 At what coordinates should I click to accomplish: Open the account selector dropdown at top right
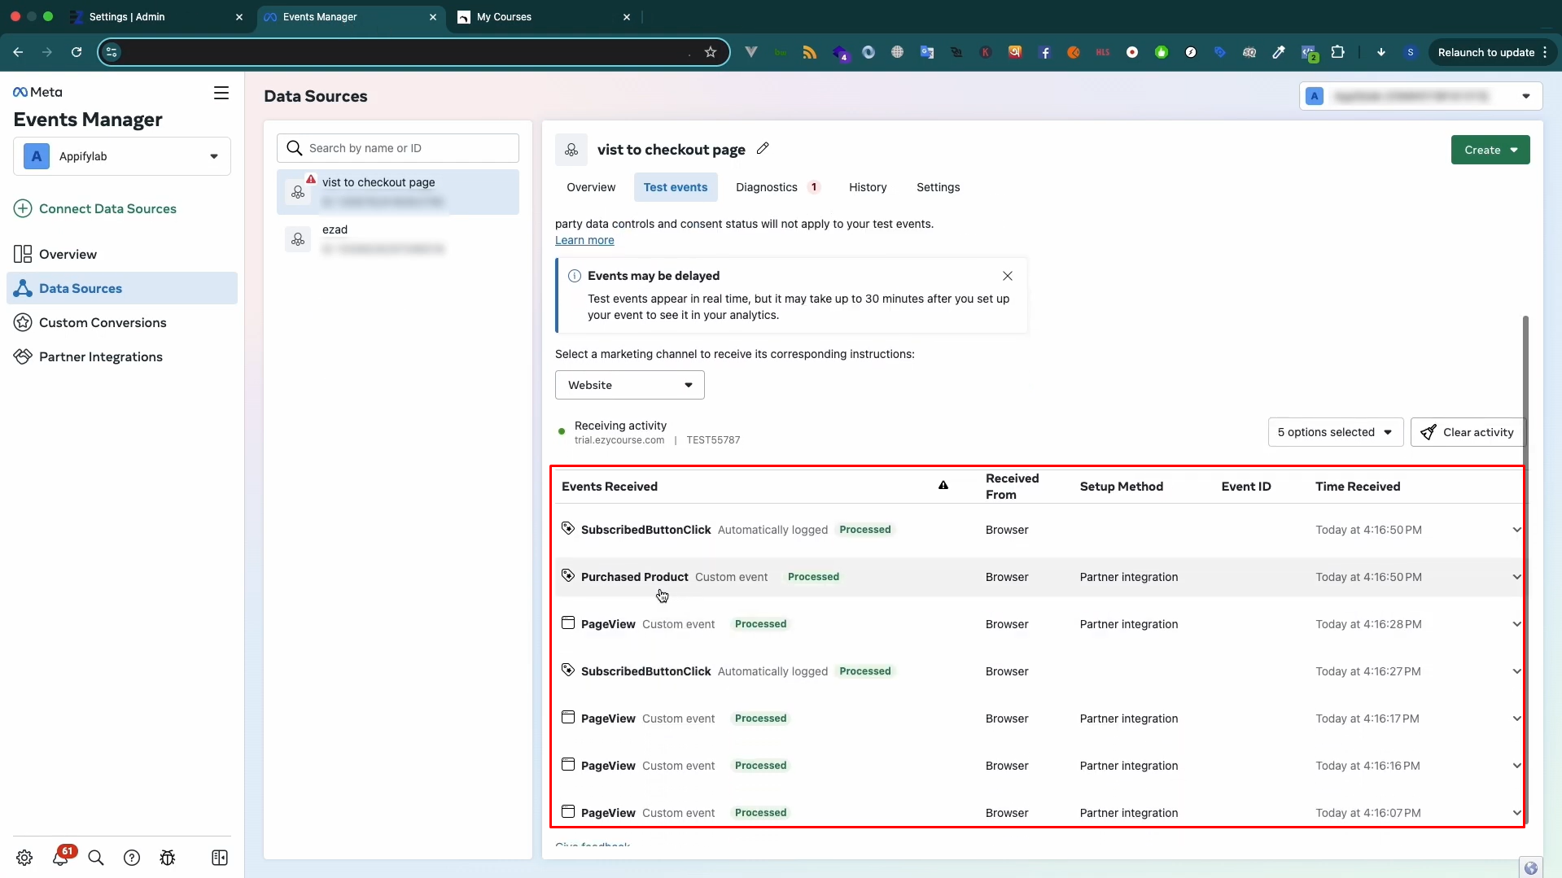coord(1421,96)
